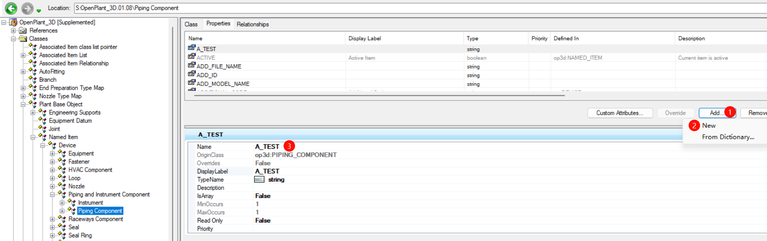Image resolution: width=767 pixels, height=241 pixels.
Task: Click the HVAC Component class icon
Action: pos(62,170)
